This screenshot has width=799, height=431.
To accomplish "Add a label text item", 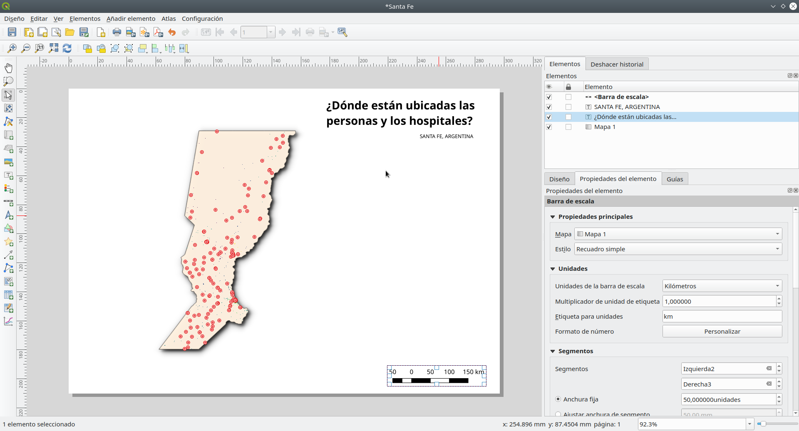I will 8,176.
